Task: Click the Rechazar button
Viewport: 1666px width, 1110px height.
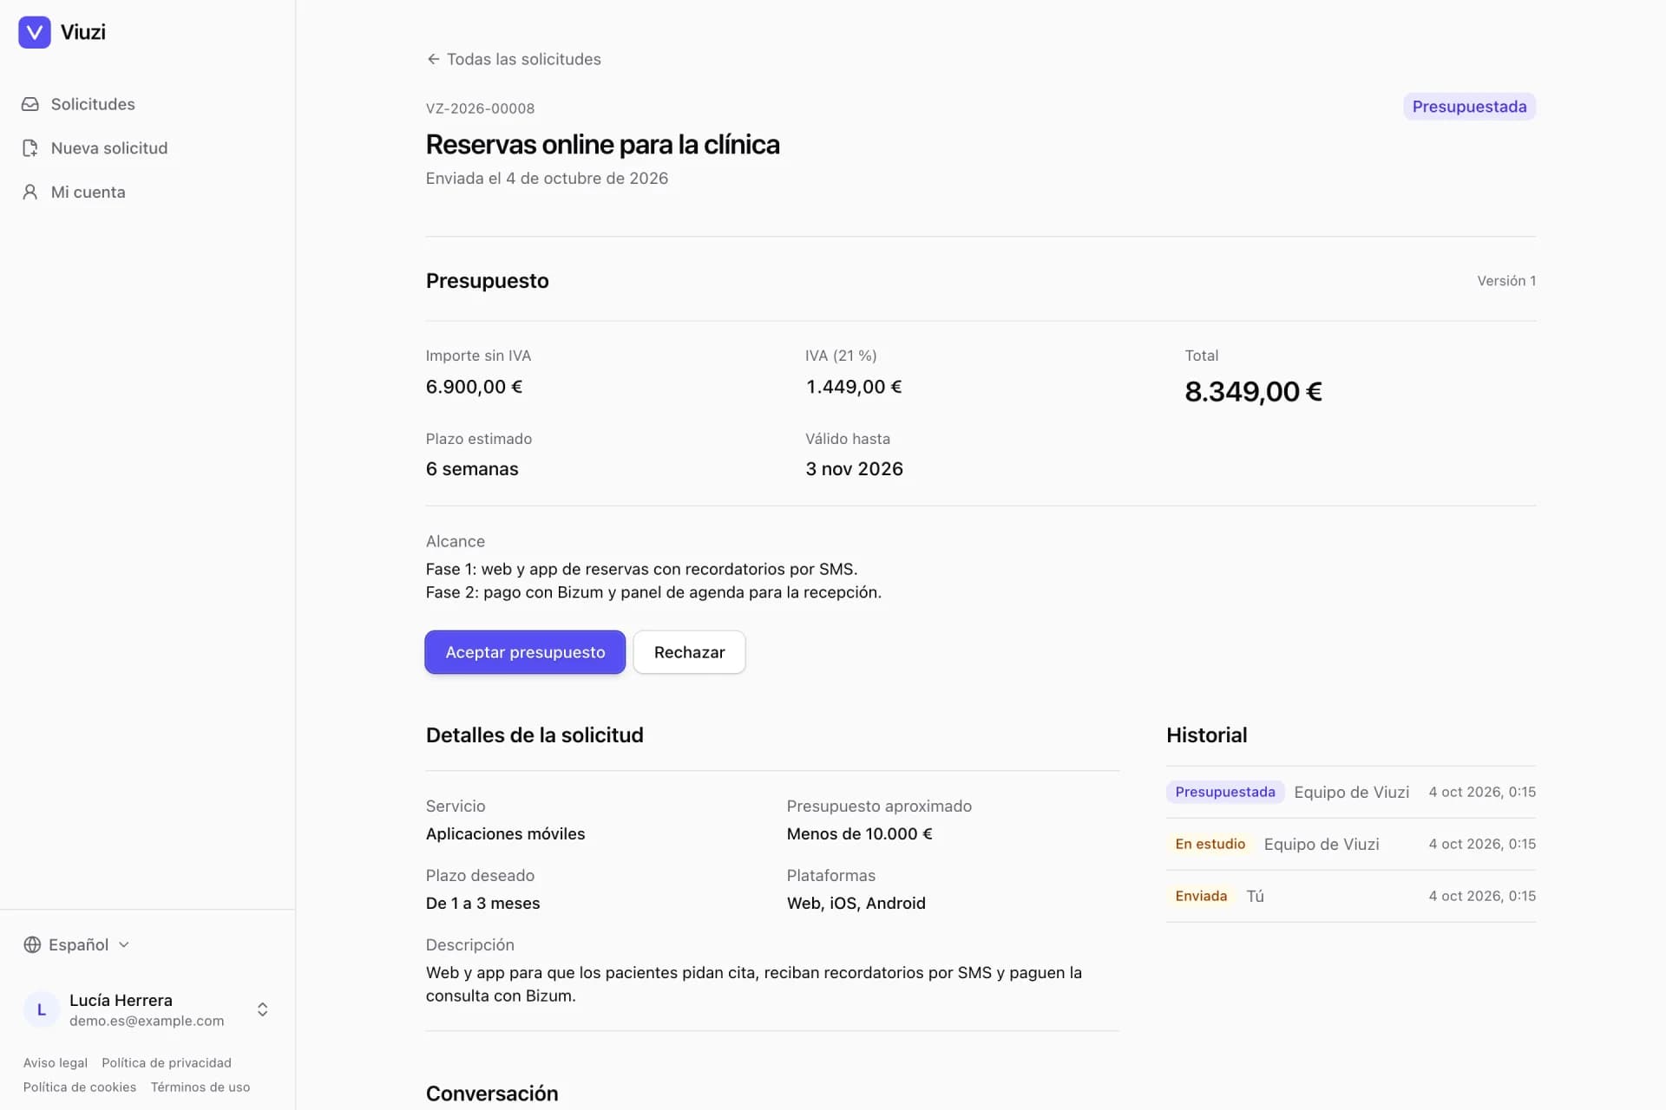Action: (689, 652)
